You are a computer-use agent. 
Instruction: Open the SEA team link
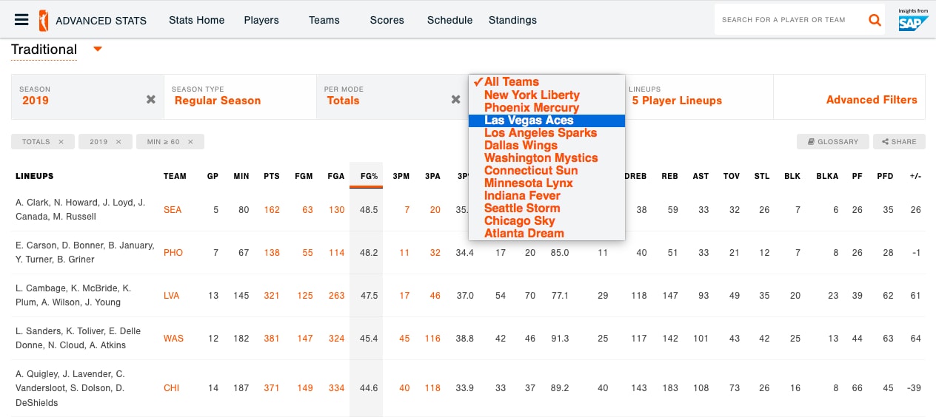pos(173,210)
